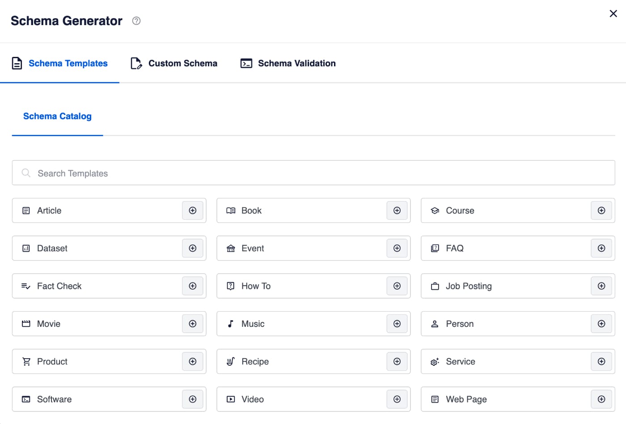
Task: Click the help question mark icon
Action: 136,21
